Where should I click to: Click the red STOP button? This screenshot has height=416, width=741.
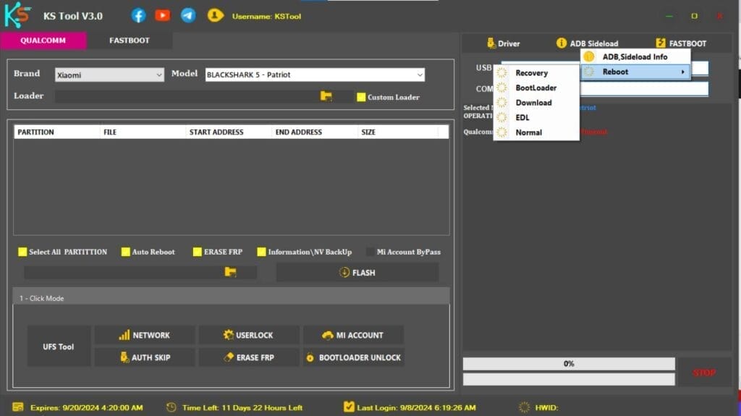[x=704, y=373]
